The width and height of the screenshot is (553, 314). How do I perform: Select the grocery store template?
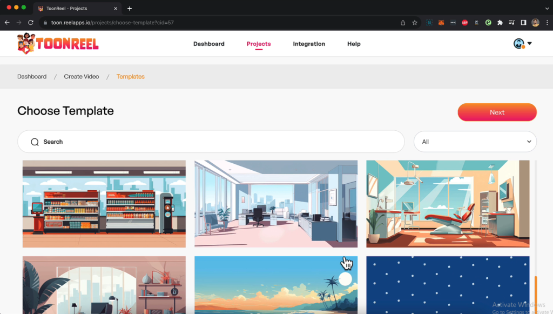[x=104, y=204]
